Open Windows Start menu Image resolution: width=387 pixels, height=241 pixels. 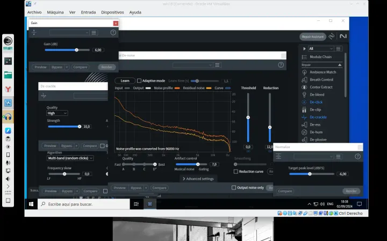tap(31, 204)
